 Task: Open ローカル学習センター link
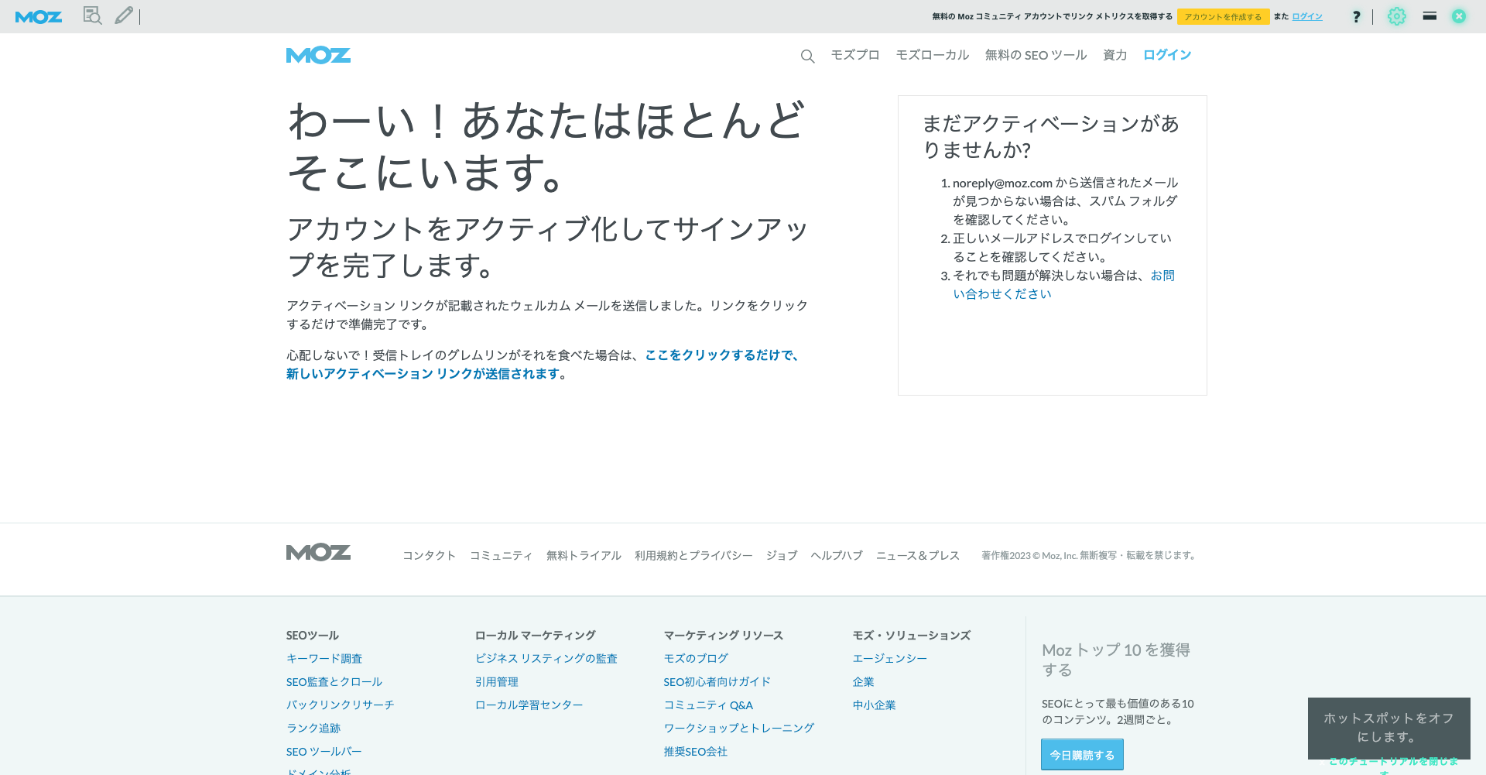click(529, 705)
